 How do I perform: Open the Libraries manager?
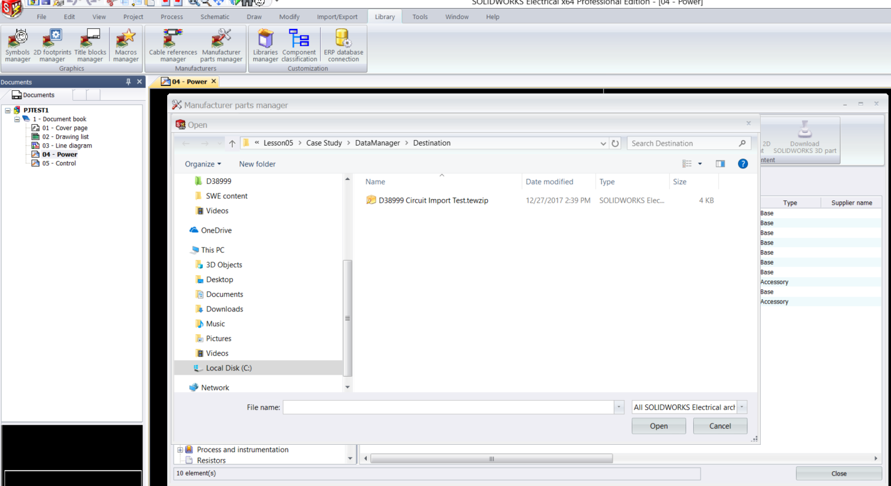click(x=265, y=45)
